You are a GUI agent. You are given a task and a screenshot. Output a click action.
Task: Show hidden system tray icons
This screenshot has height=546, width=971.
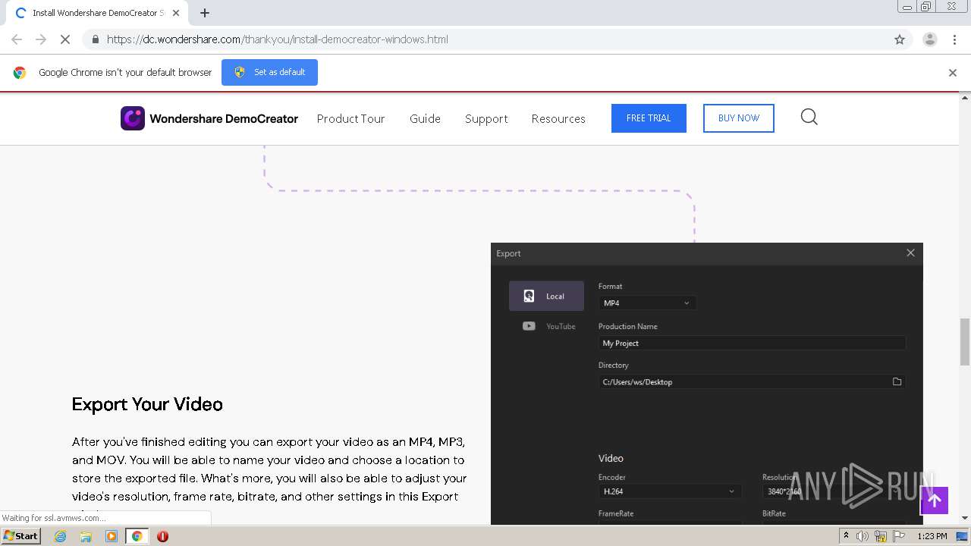(847, 536)
